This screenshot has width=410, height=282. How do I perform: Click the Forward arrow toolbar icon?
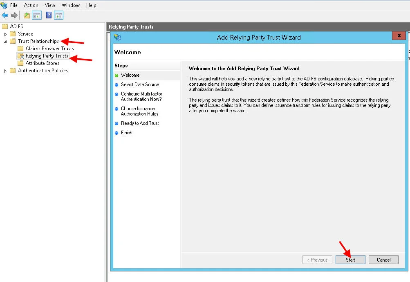pos(14,16)
